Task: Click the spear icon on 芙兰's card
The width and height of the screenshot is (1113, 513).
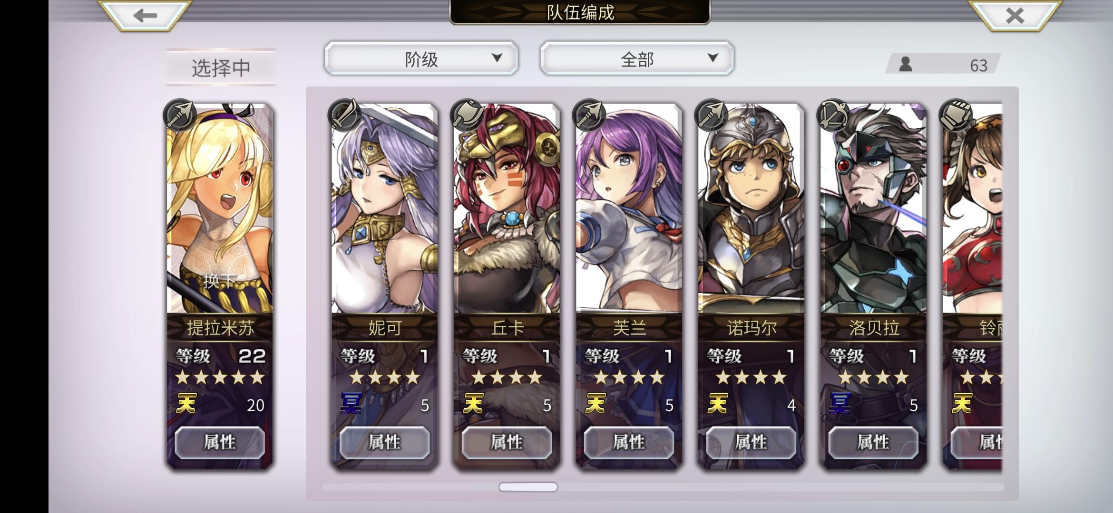Action: pos(589,115)
